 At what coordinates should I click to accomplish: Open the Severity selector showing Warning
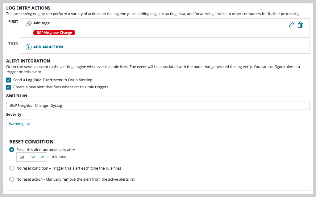coord(19,124)
